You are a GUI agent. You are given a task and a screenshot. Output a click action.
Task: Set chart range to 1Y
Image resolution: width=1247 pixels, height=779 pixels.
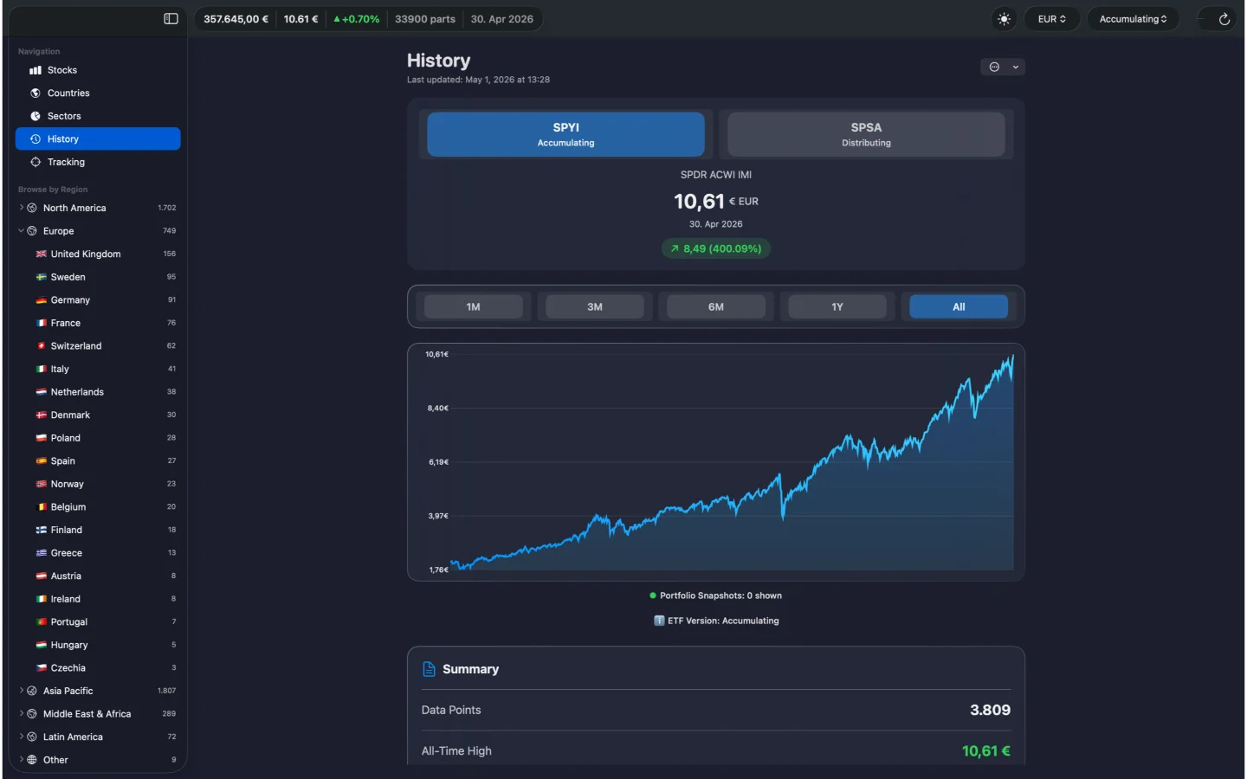pyautogui.click(x=837, y=306)
